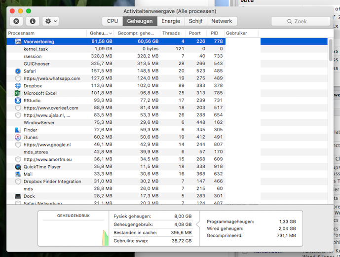Click the Geheugengebruik 4,08 GB value
This screenshot has width=340, height=257.
tap(183, 224)
